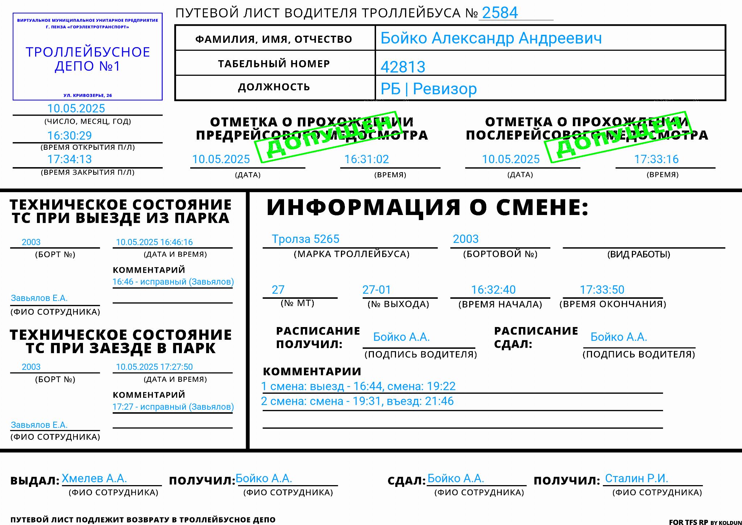Viewport: 742px width, 525px height.
Task: Click the park entry timestamp 10.05.2025 17:27:50
Action: coord(154,367)
